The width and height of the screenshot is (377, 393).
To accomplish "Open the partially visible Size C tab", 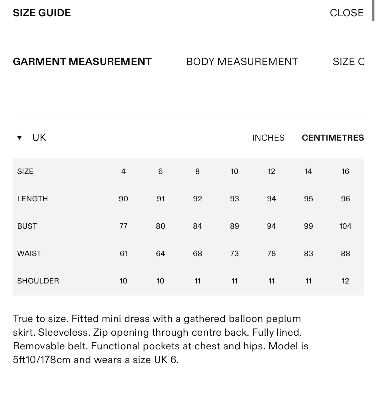I will [x=348, y=62].
